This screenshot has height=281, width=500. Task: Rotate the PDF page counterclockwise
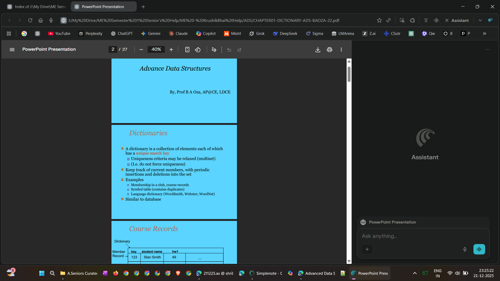coord(198,49)
